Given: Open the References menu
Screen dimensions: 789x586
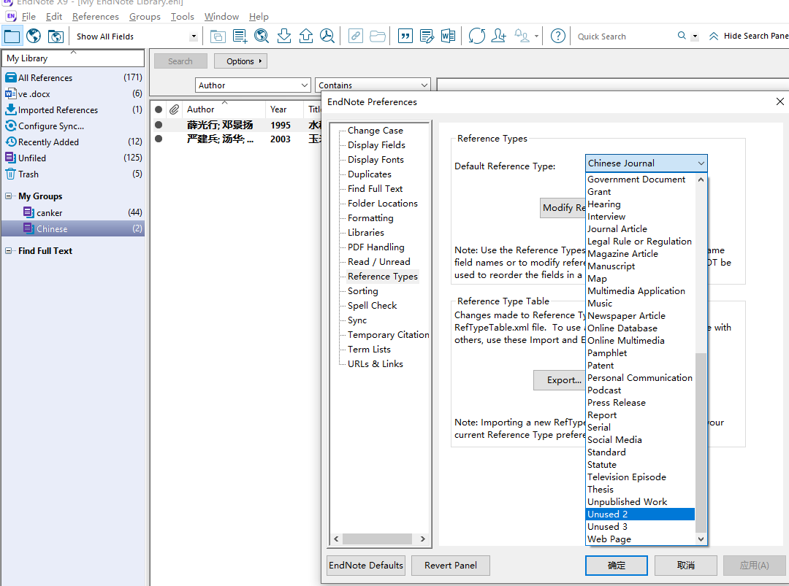Looking at the screenshot, I should [96, 17].
